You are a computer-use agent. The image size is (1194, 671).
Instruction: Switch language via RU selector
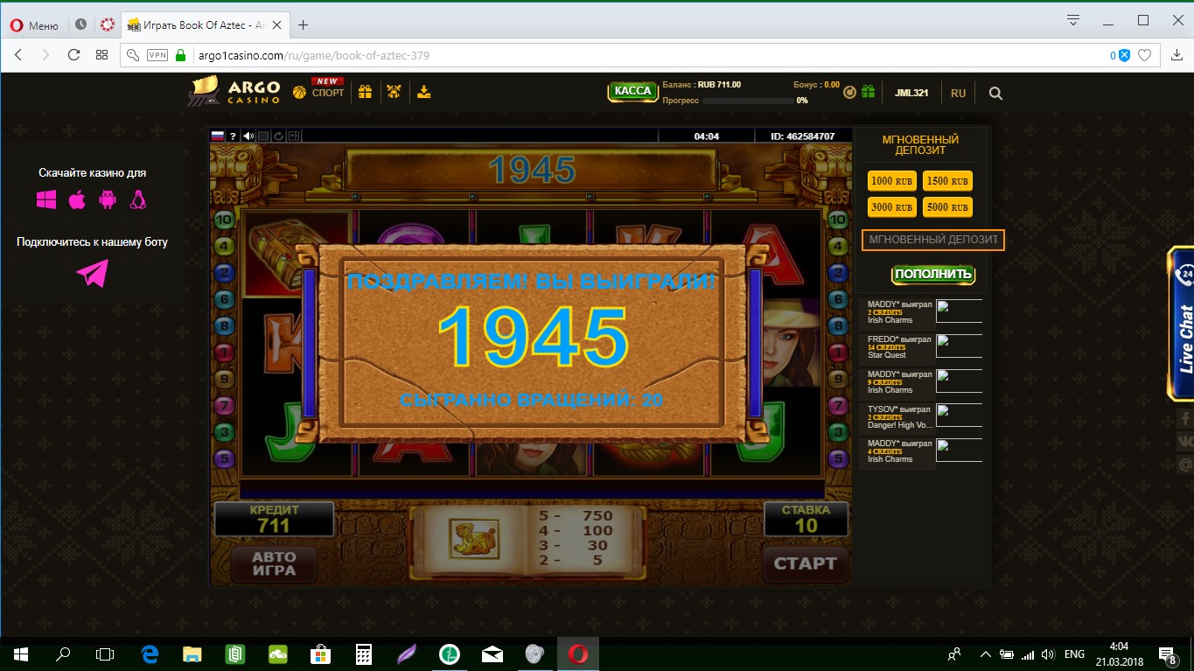point(959,93)
